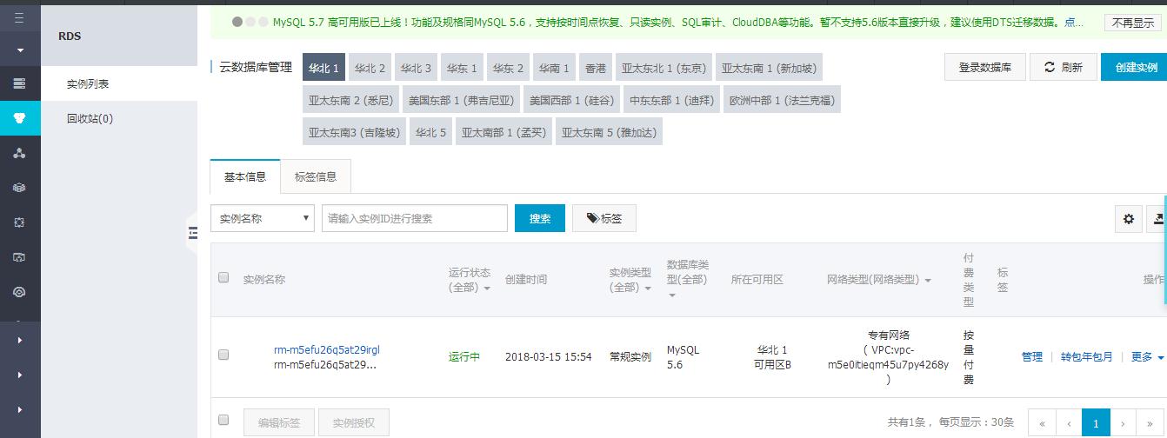Select the 华东 1 region
Viewport: 1167px width, 438px height.
(x=463, y=68)
